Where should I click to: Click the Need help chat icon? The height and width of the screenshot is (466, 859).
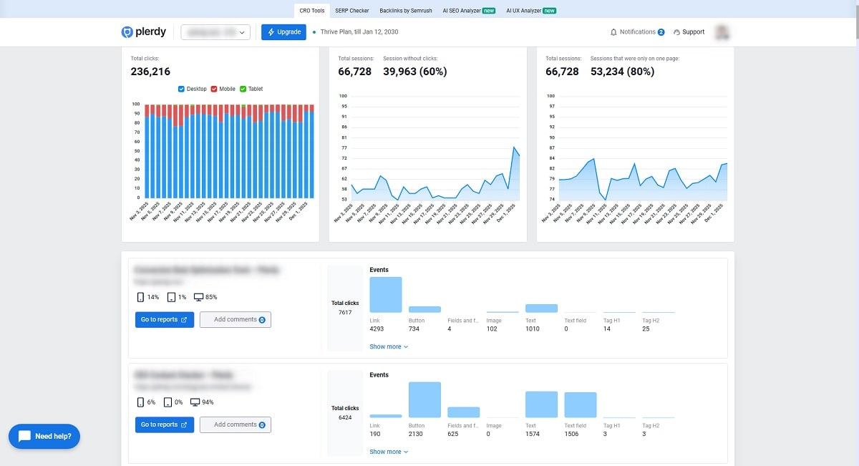click(24, 436)
